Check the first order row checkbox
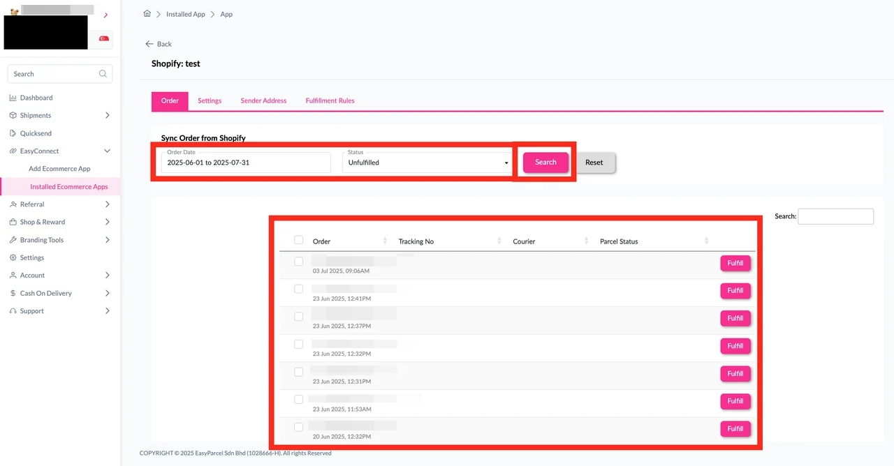Image resolution: width=894 pixels, height=466 pixels. tap(298, 262)
